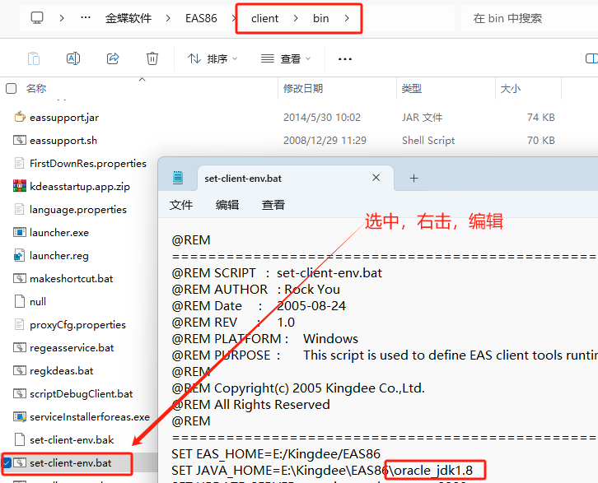The height and width of the screenshot is (483, 598).
Task: Click the Delete trash icon
Action: coord(152,58)
